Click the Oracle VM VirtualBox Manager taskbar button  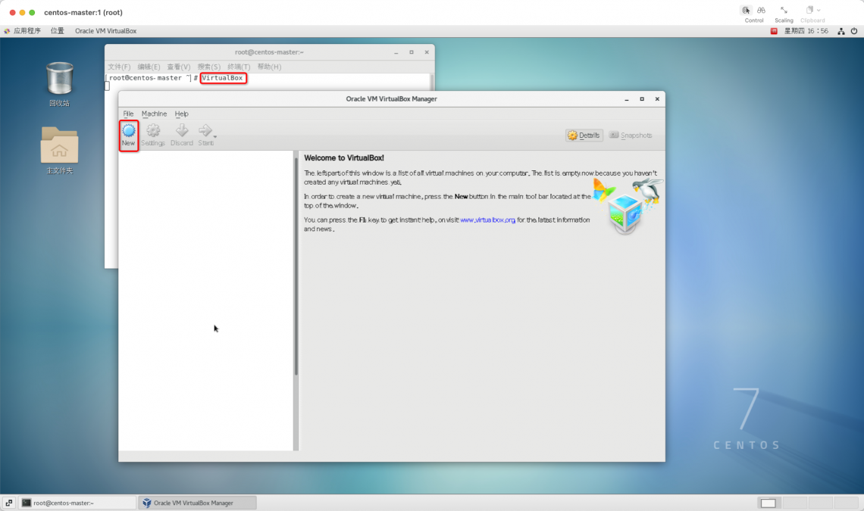[197, 503]
